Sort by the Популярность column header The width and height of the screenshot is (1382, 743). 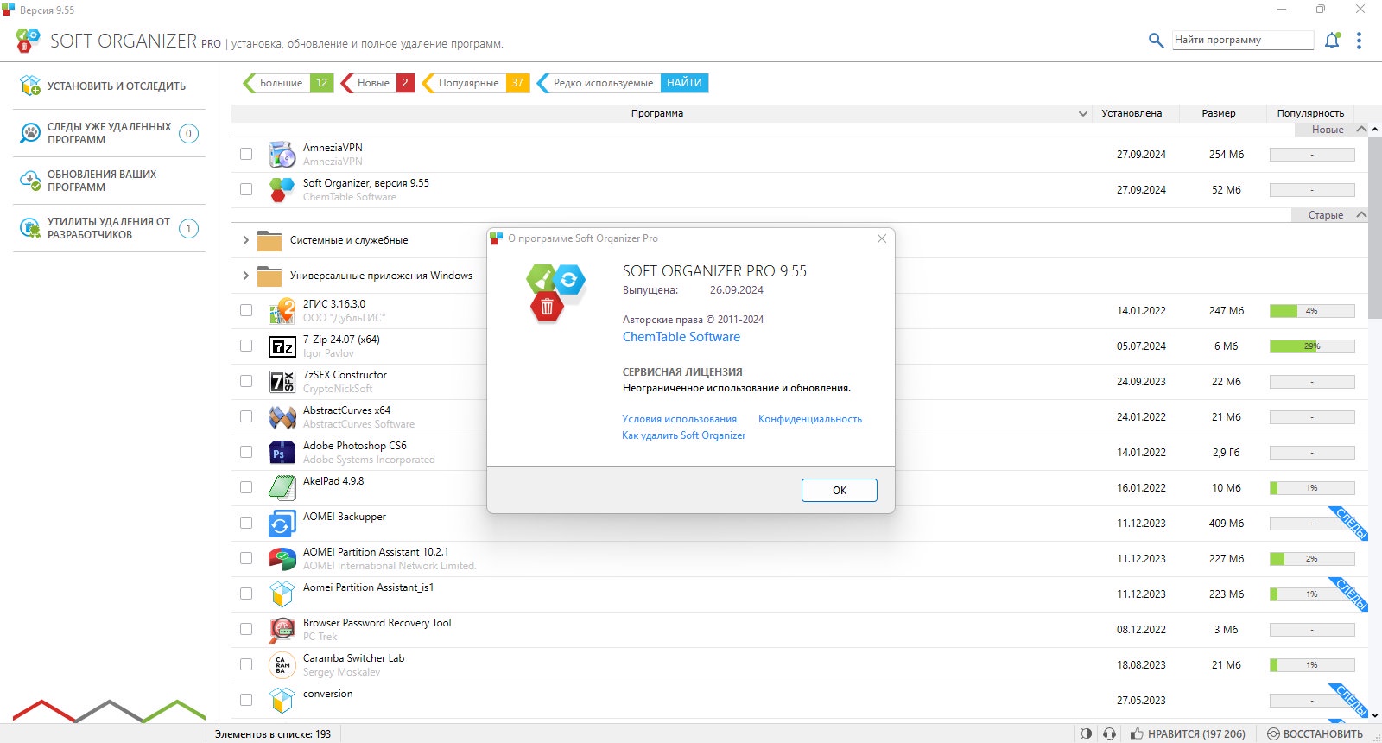tap(1310, 113)
